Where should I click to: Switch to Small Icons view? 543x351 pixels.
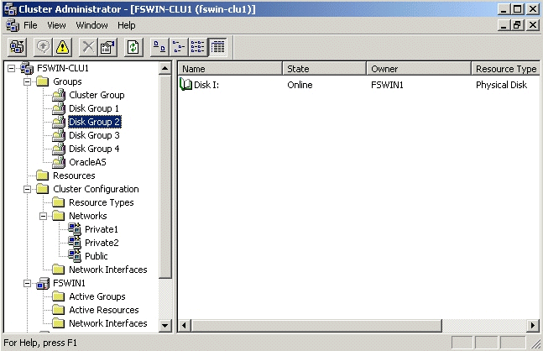click(x=179, y=47)
